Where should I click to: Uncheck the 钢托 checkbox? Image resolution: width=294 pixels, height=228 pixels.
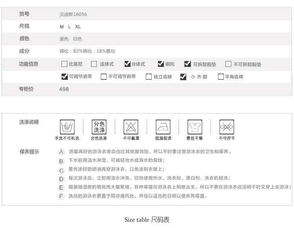coord(161,64)
